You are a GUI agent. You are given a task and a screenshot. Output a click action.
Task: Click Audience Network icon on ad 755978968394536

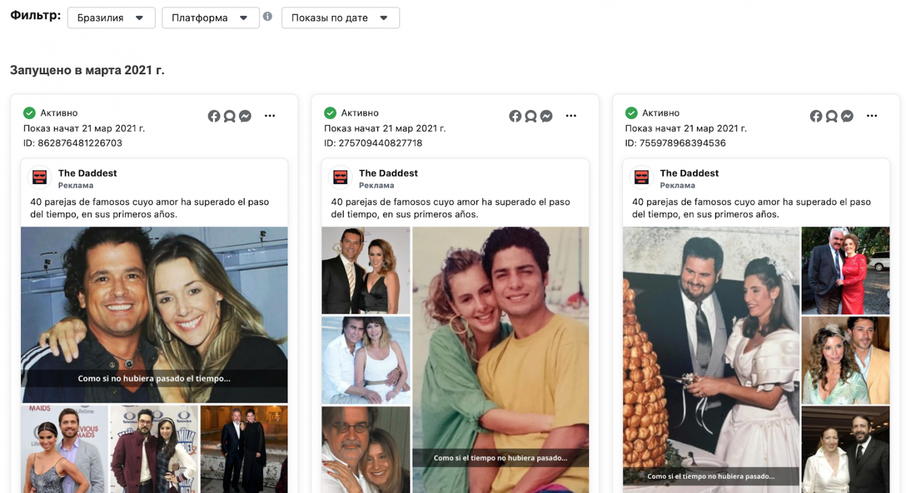831,116
